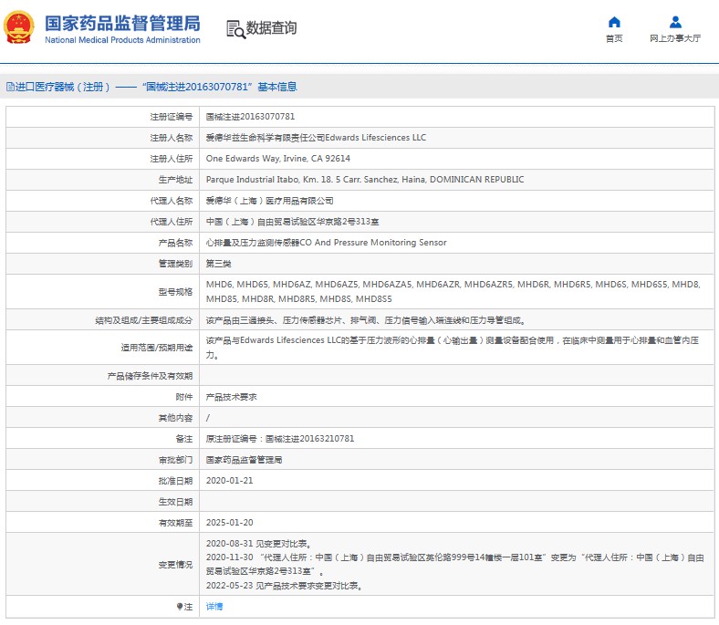The width and height of the screenshot is (719, 625).
Task: Click the 生产地址 label
Action: click(175, 180)
